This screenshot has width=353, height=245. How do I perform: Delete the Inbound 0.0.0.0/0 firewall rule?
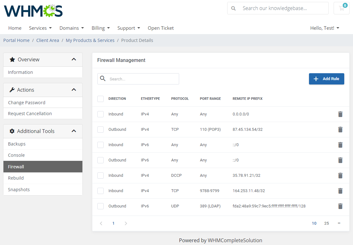[340, 114]
